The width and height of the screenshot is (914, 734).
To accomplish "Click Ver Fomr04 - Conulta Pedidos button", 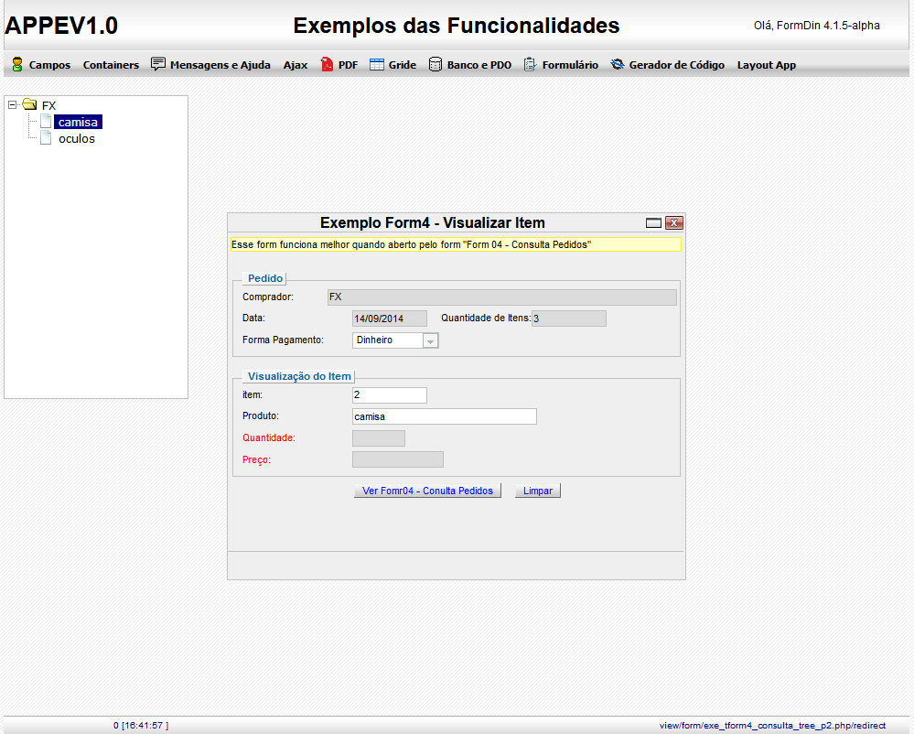I will coord(427,490).
